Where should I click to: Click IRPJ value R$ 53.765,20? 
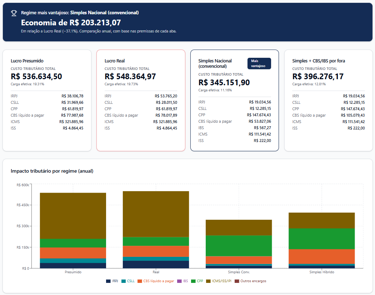click(x=166, y=96)
